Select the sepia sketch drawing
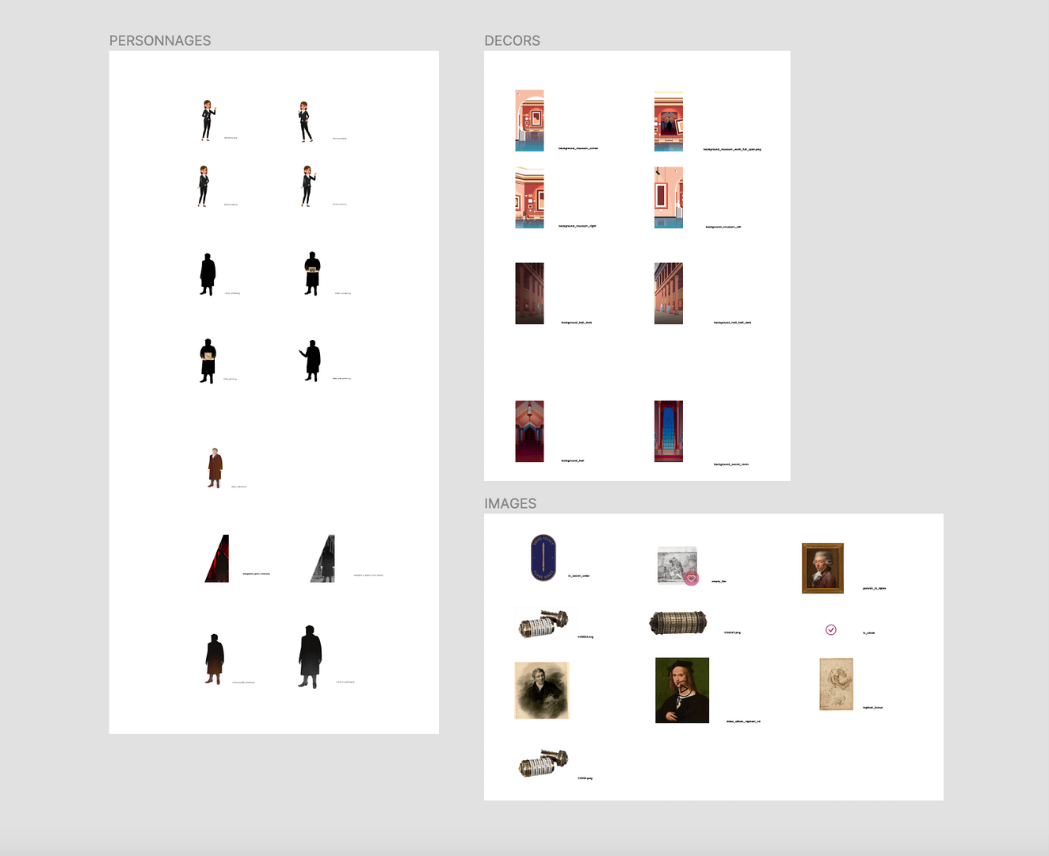The width and height of the screenshot is (1049, 856). (836, 684)
